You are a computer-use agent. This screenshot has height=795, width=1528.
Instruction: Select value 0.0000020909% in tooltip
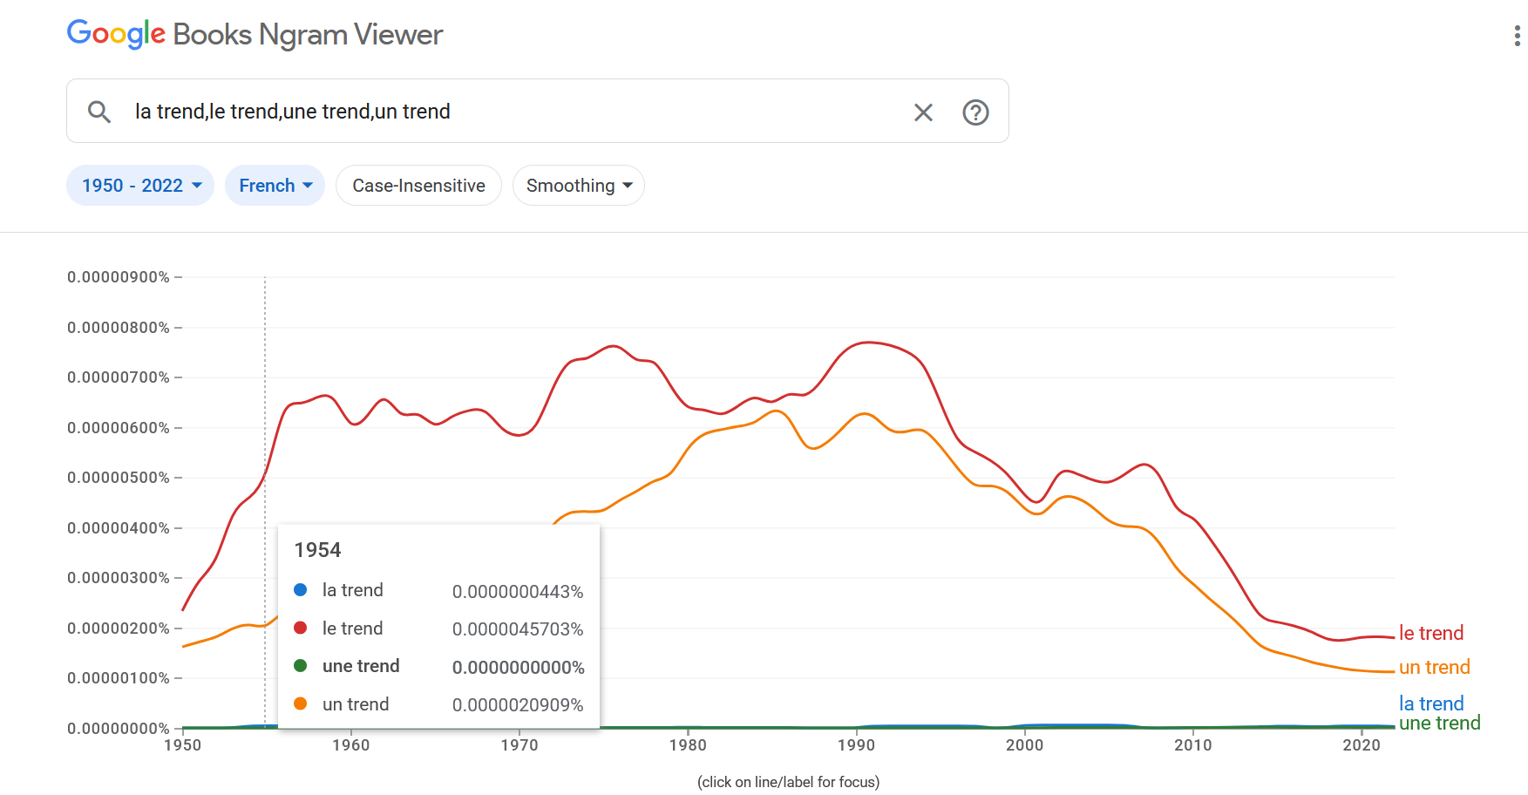point(518,705)
